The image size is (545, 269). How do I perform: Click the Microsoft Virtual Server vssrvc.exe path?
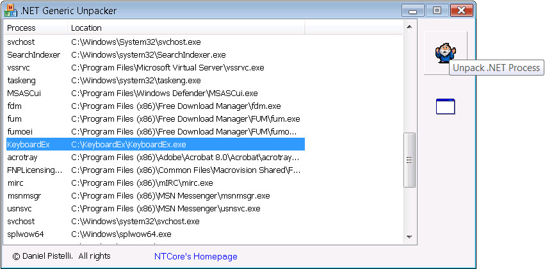168,68
